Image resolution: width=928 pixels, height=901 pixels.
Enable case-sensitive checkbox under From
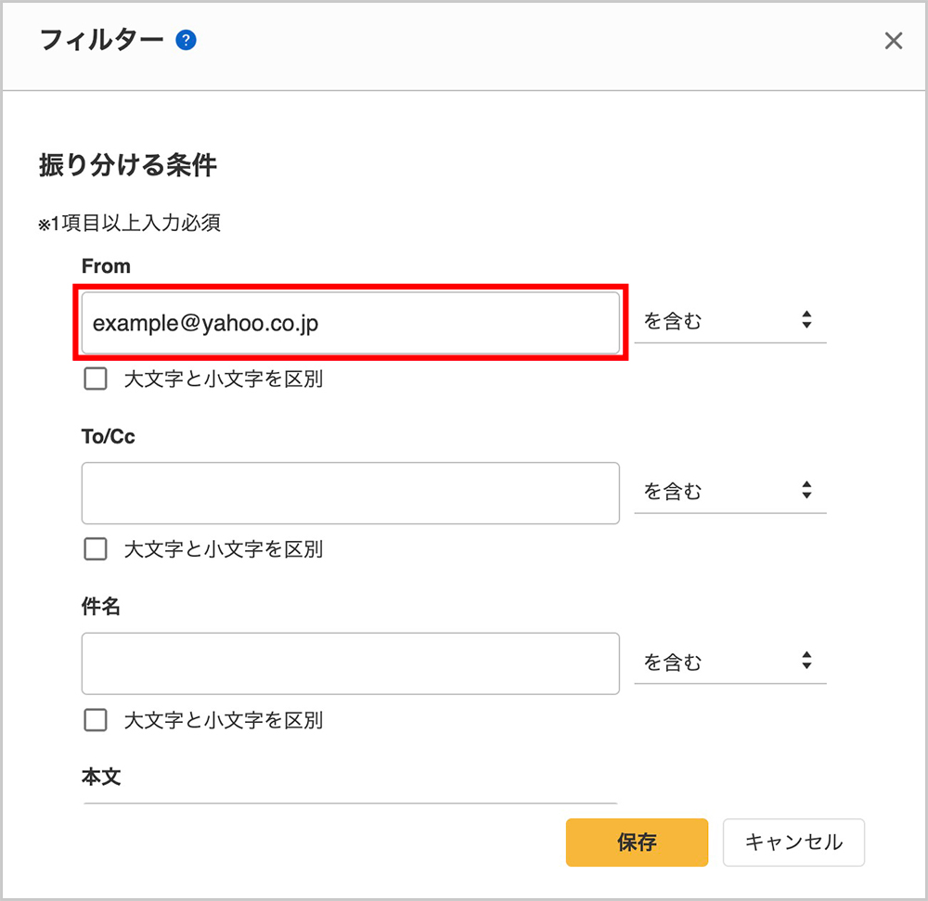pos(96,379)
